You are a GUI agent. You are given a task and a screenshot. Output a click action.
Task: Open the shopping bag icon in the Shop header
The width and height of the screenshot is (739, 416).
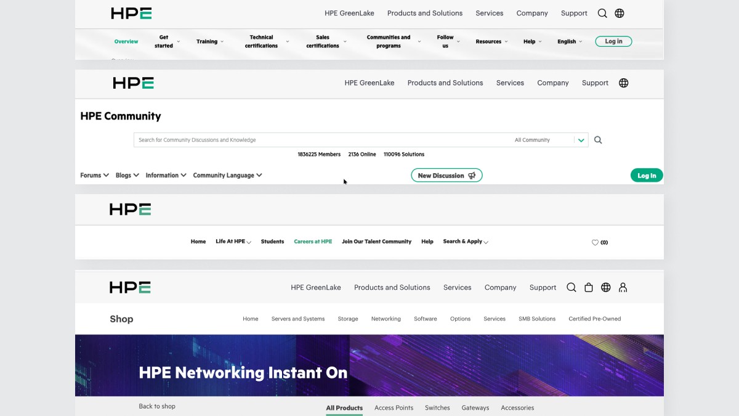coord(589,287)
